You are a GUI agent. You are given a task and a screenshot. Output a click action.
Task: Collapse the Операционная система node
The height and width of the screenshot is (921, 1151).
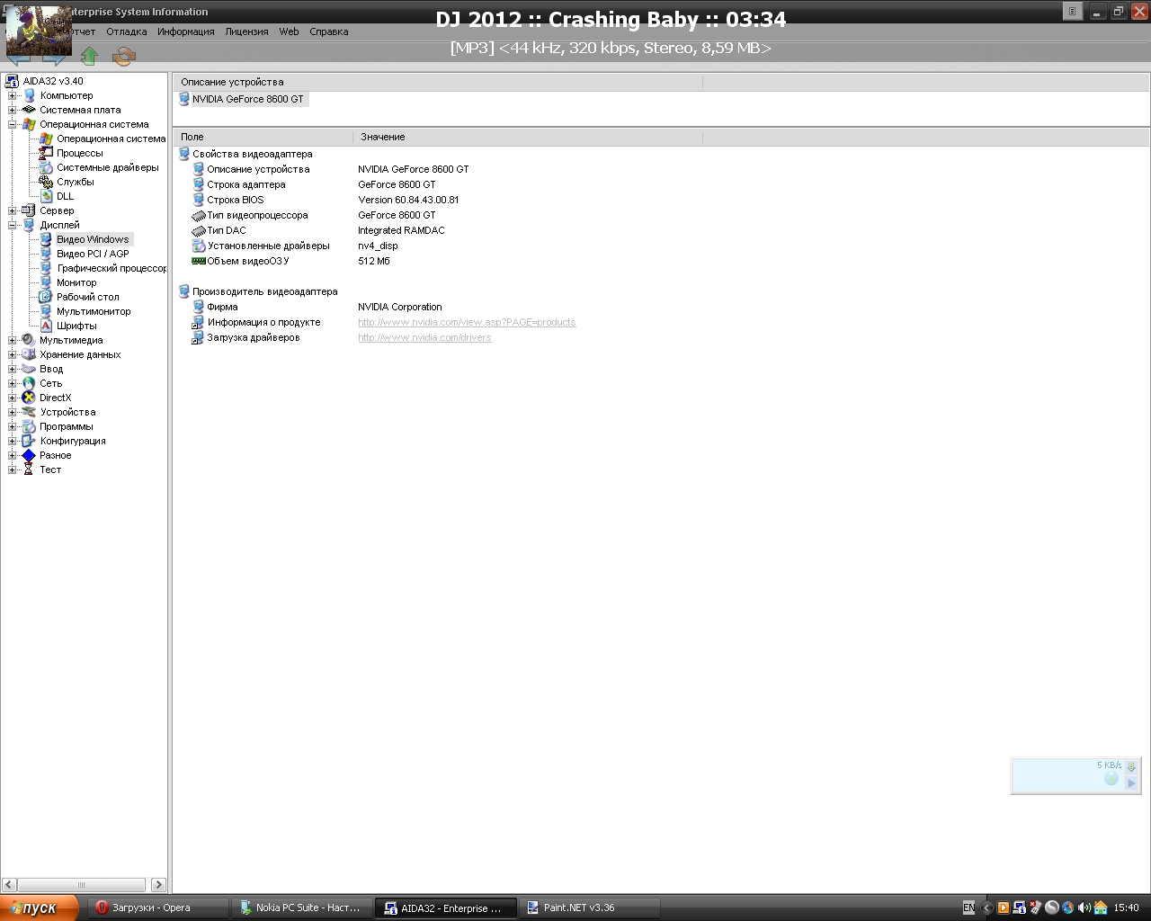pyautogui.click(x=13, y=124)
